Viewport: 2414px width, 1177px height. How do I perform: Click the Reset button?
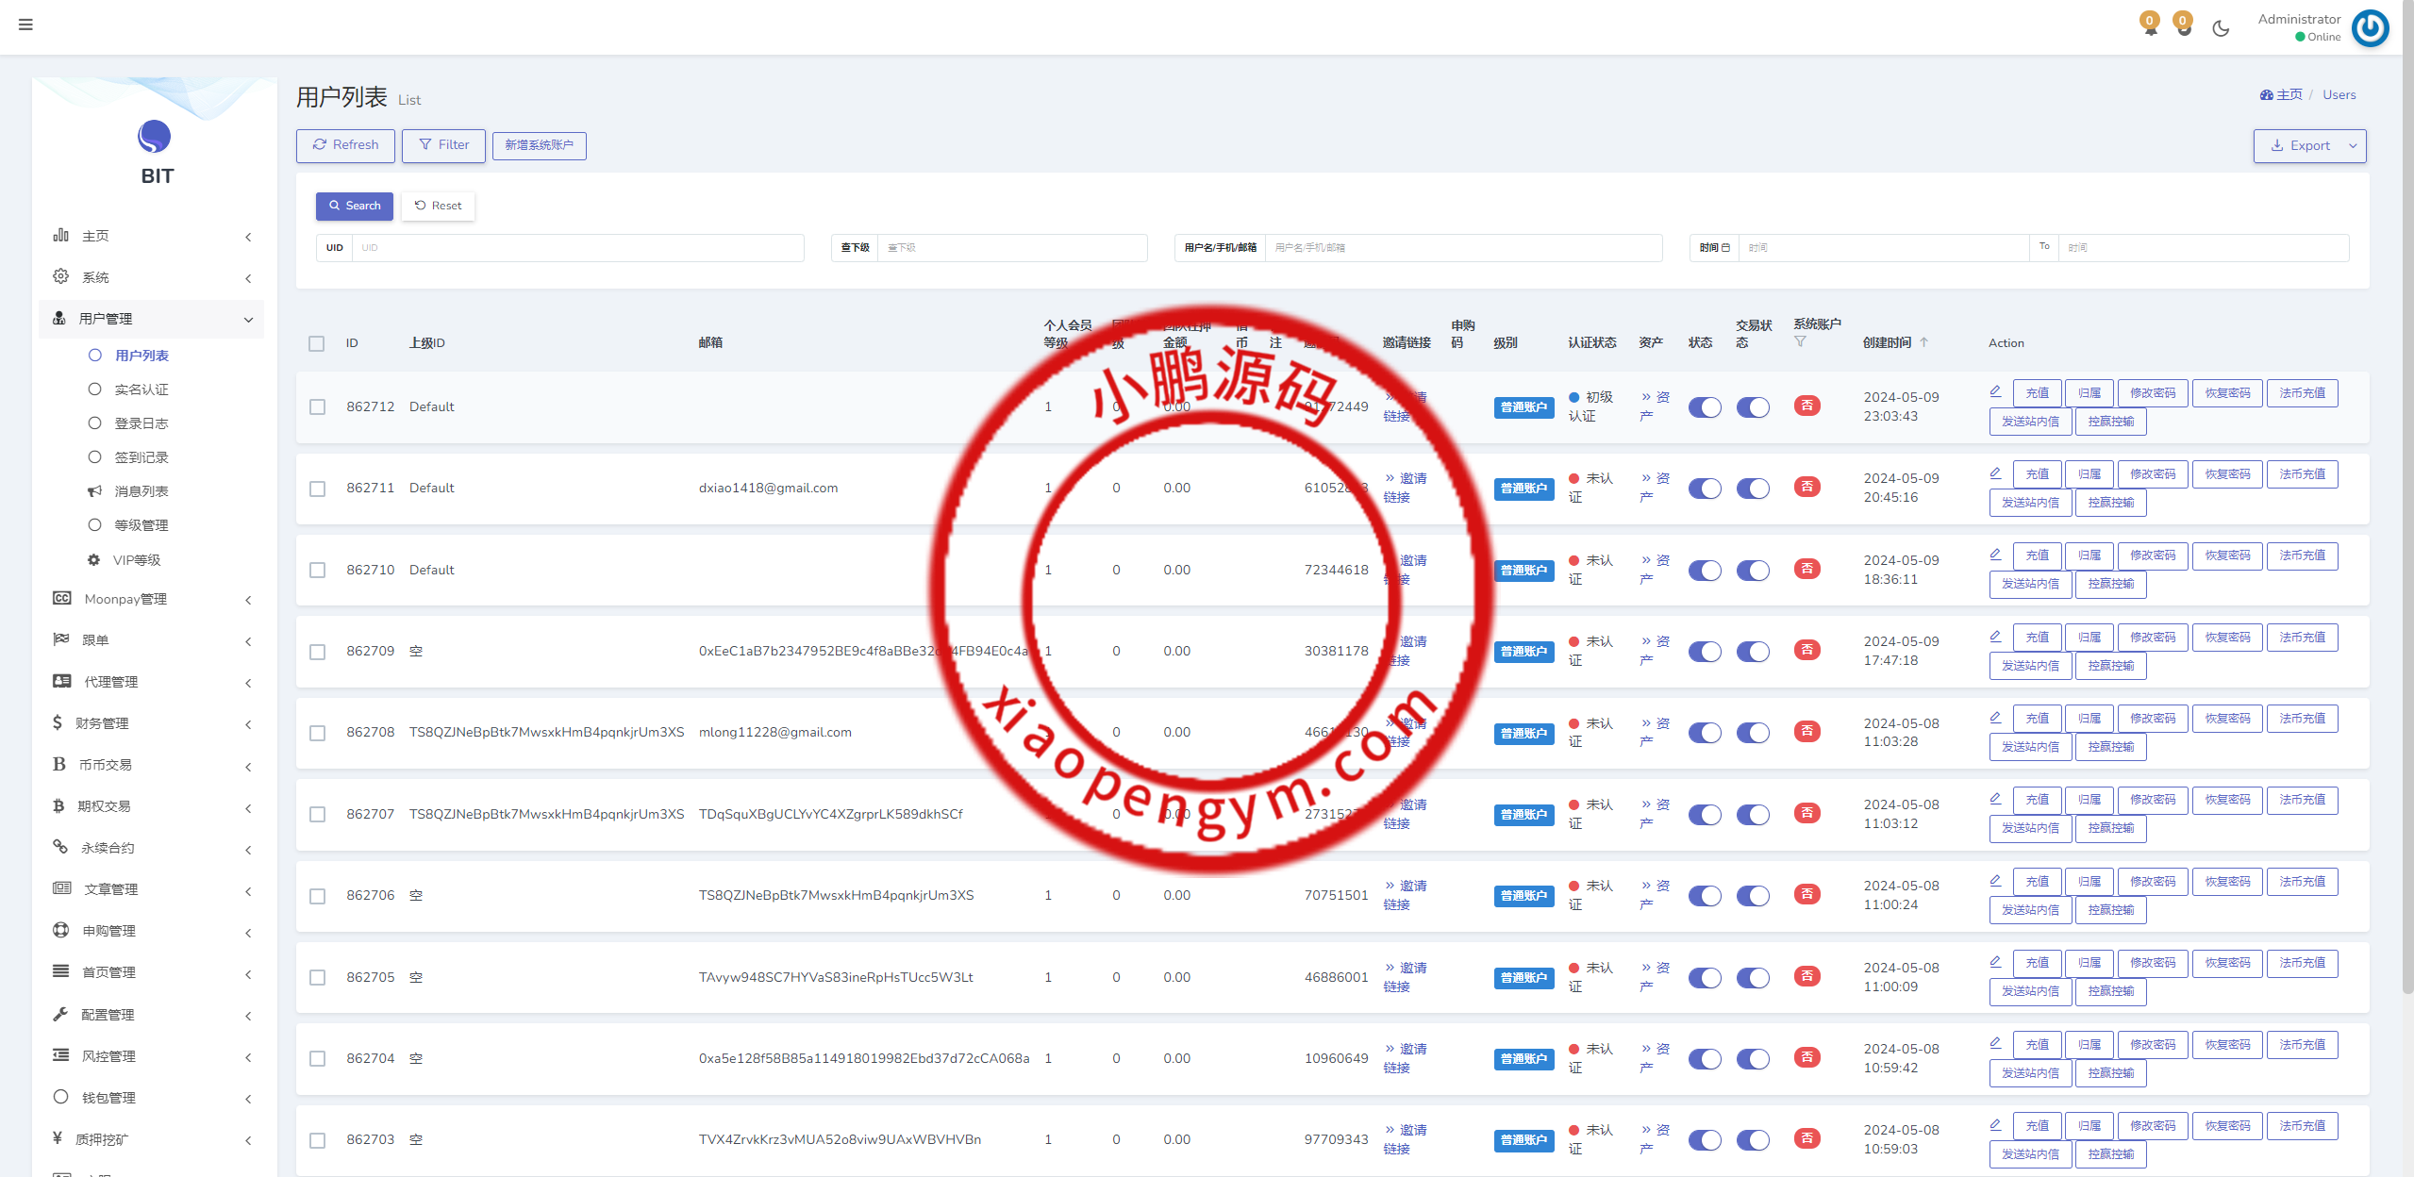tap(438, 206)
